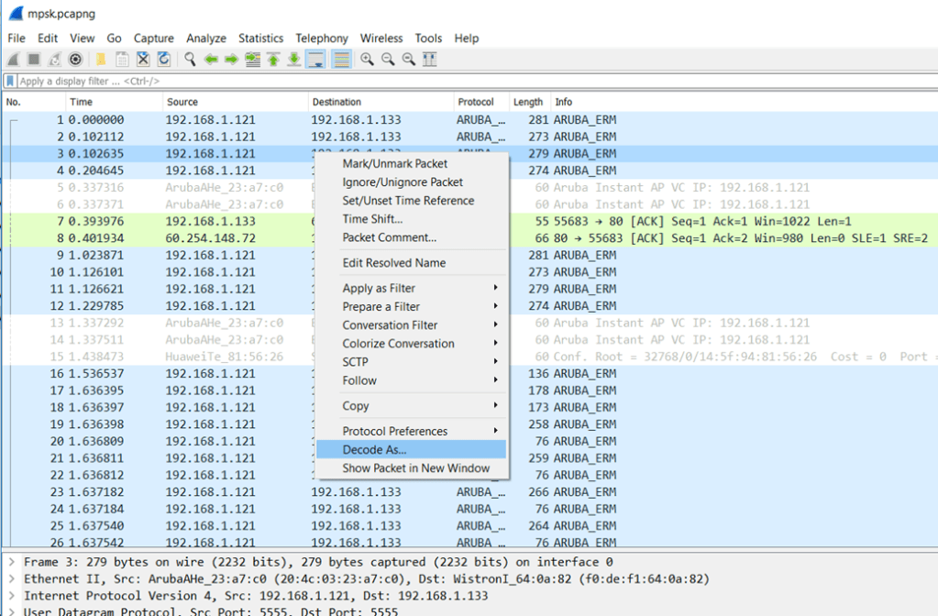
Task: Open capture options with the gear icon
Action: (x=74, y=59)
